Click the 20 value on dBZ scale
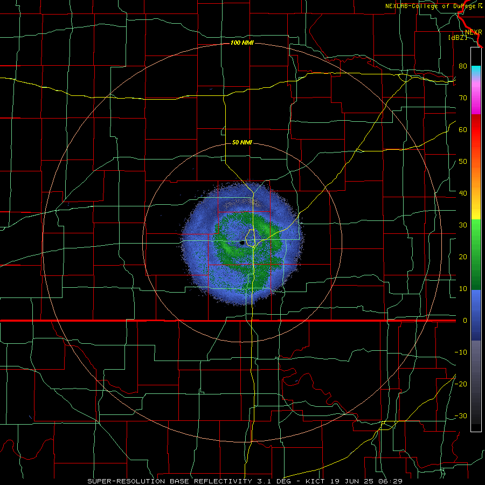 click(463, 257)
